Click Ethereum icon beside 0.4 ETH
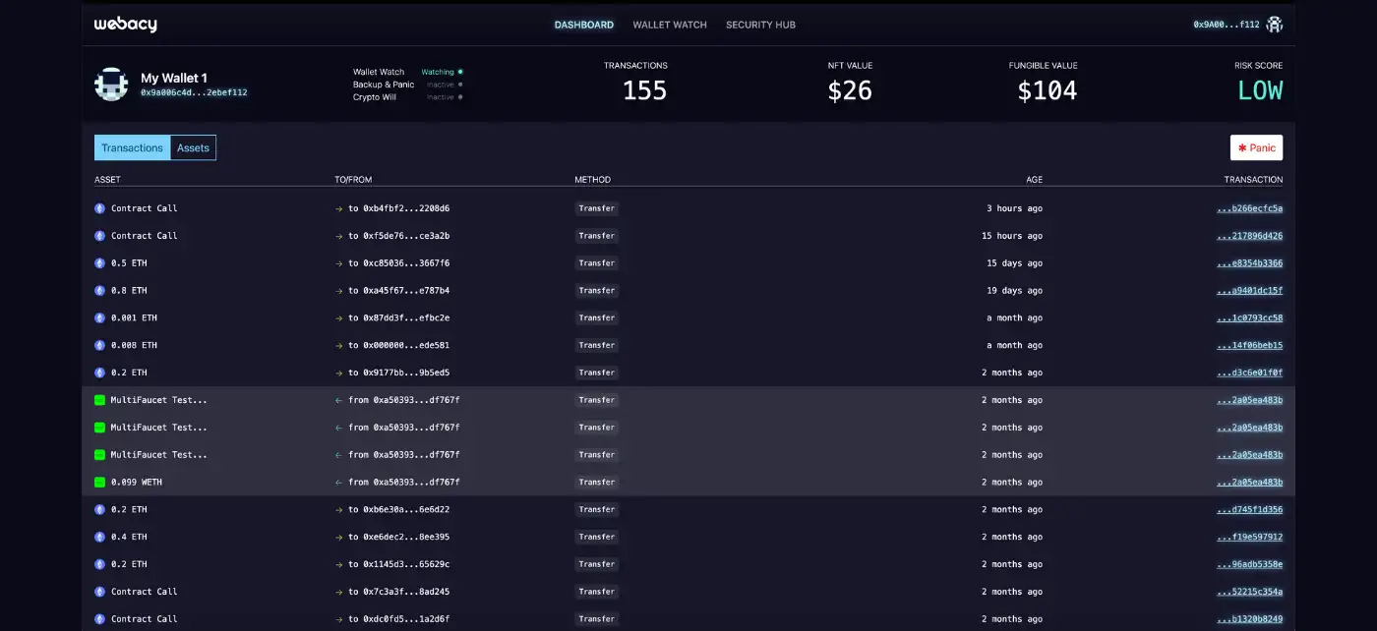The height and width of the screenshot is (631, 1377). (x=99, y=538)
